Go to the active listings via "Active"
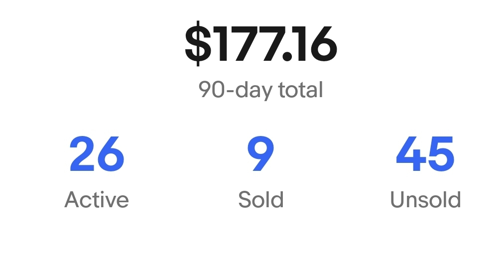 (97, 200)
